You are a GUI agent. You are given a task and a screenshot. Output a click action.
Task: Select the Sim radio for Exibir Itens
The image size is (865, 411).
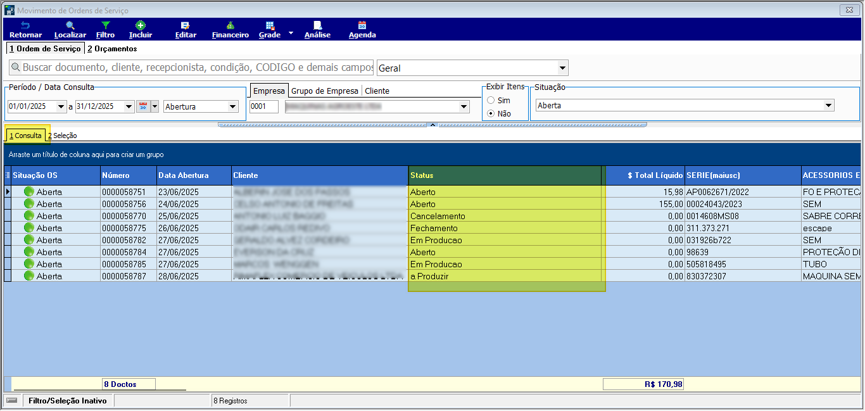pos(491,100)
